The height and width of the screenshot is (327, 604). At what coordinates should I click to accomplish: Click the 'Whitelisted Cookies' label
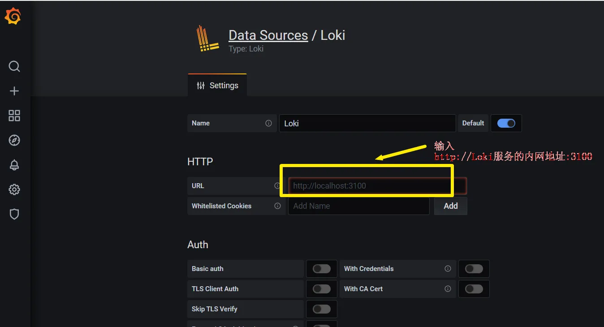(x=221, y=206)
